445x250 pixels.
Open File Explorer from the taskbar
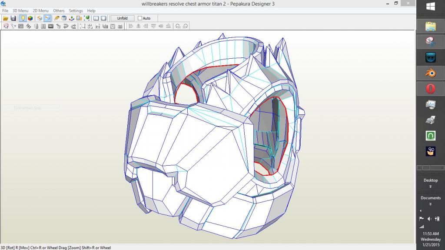(x=431, y=27)
